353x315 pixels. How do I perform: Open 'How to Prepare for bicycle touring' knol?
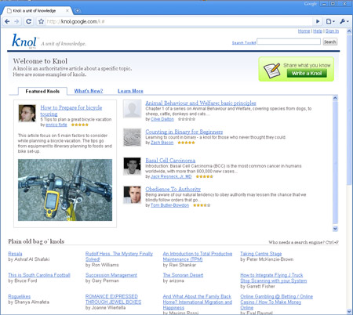pyautogui.click(x=71, y=110)
